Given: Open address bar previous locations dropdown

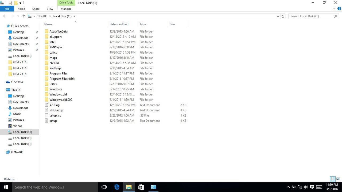Looking at the screenshot, I should [x=278, y=16].
